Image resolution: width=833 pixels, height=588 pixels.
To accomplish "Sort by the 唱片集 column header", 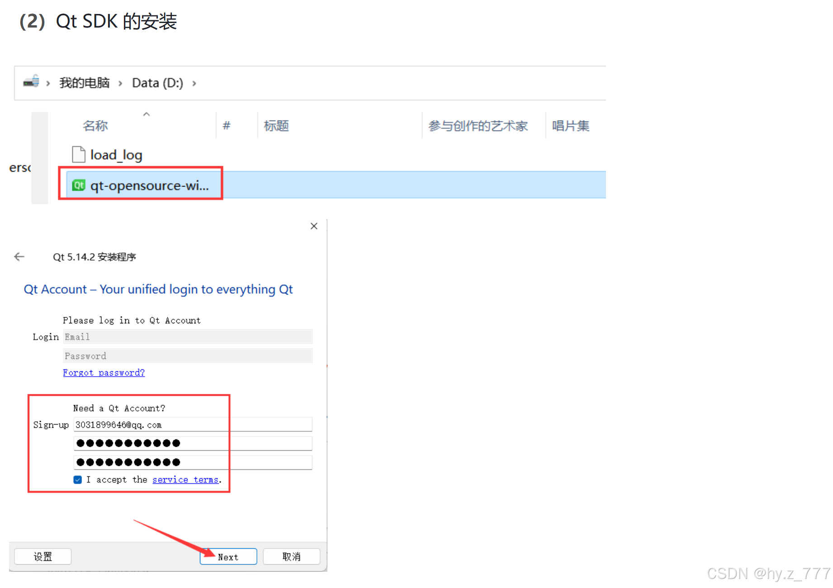I will pyautogui.click(x=571, y=126).
